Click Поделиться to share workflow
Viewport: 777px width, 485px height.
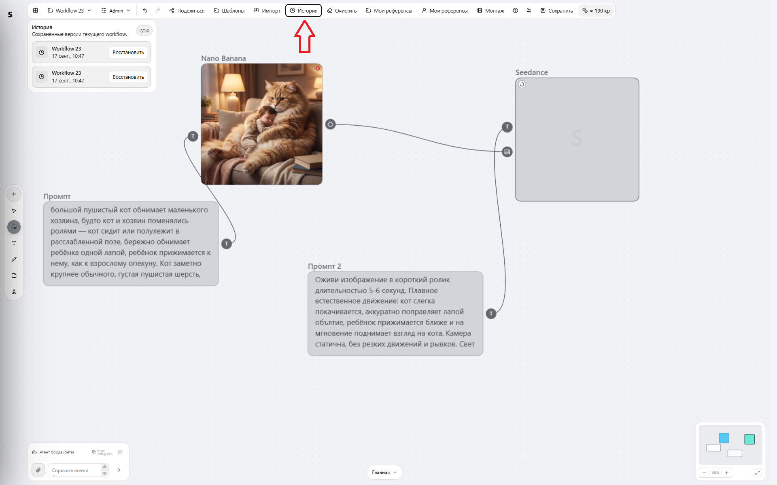click(187, 11)
